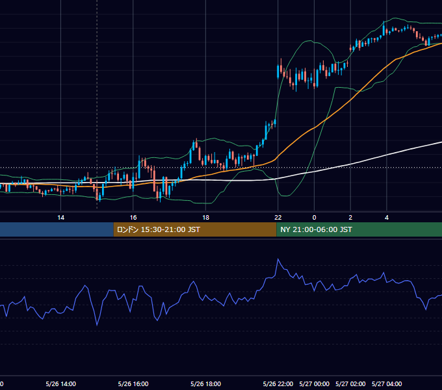Click the 5/27 02:00 date label
Viewport: 442px width, 390px height.
[350, 383]
